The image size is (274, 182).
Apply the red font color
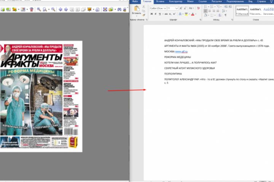point(193,14)
